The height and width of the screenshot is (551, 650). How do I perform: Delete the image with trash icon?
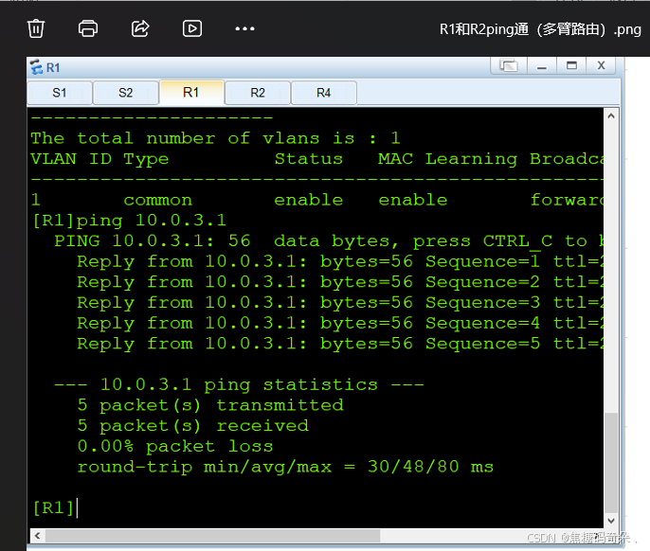(36, 28)
